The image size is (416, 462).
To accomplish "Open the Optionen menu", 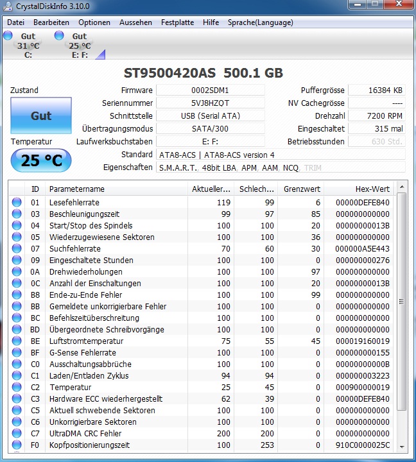I will [x=94, y=22].
